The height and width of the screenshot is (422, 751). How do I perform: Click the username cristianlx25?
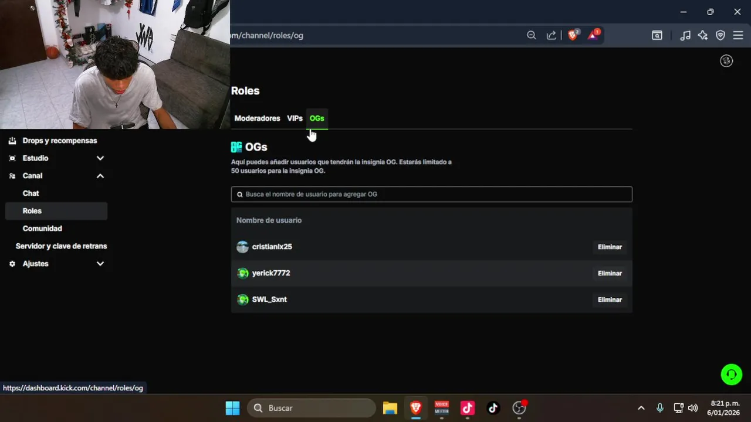(272, 247)
